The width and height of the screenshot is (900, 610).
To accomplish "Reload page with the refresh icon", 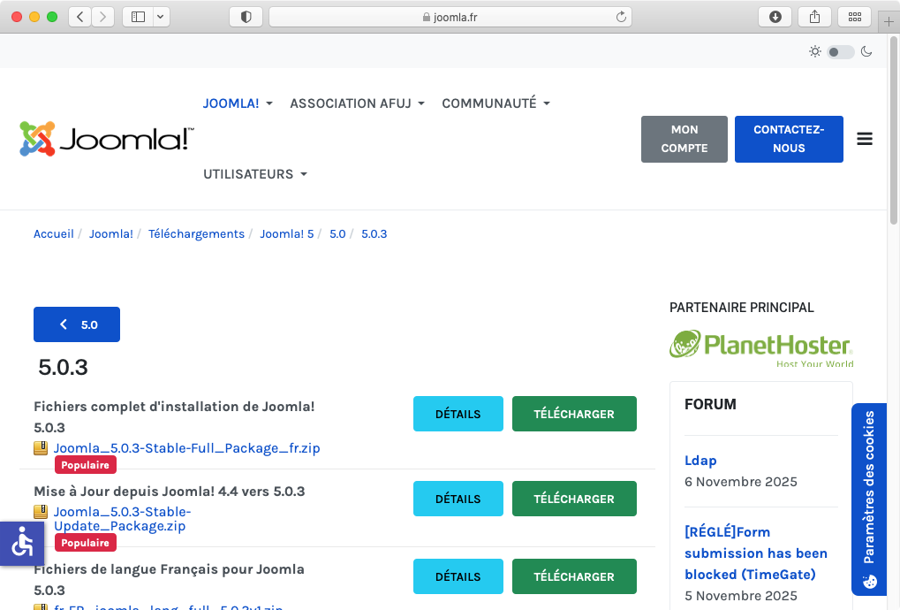I will pyautogui.click(x=621, y=17).
